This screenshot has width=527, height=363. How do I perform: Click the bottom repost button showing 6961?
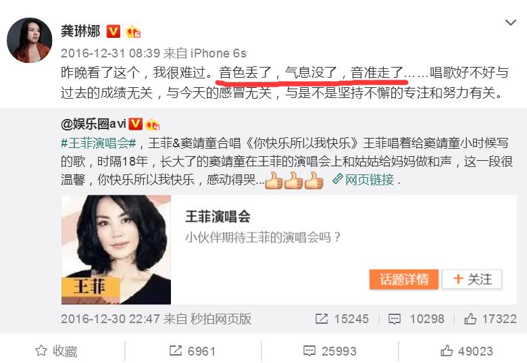click(192, 352)
